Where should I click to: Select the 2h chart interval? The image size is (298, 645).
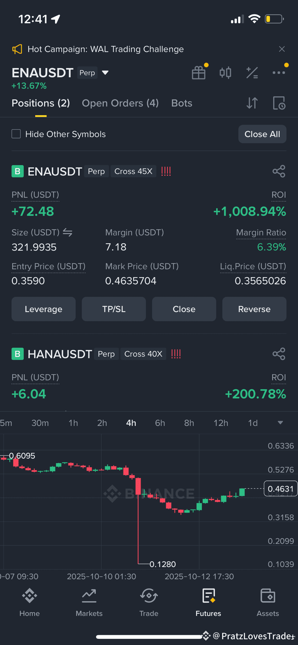tap(102, 423)
